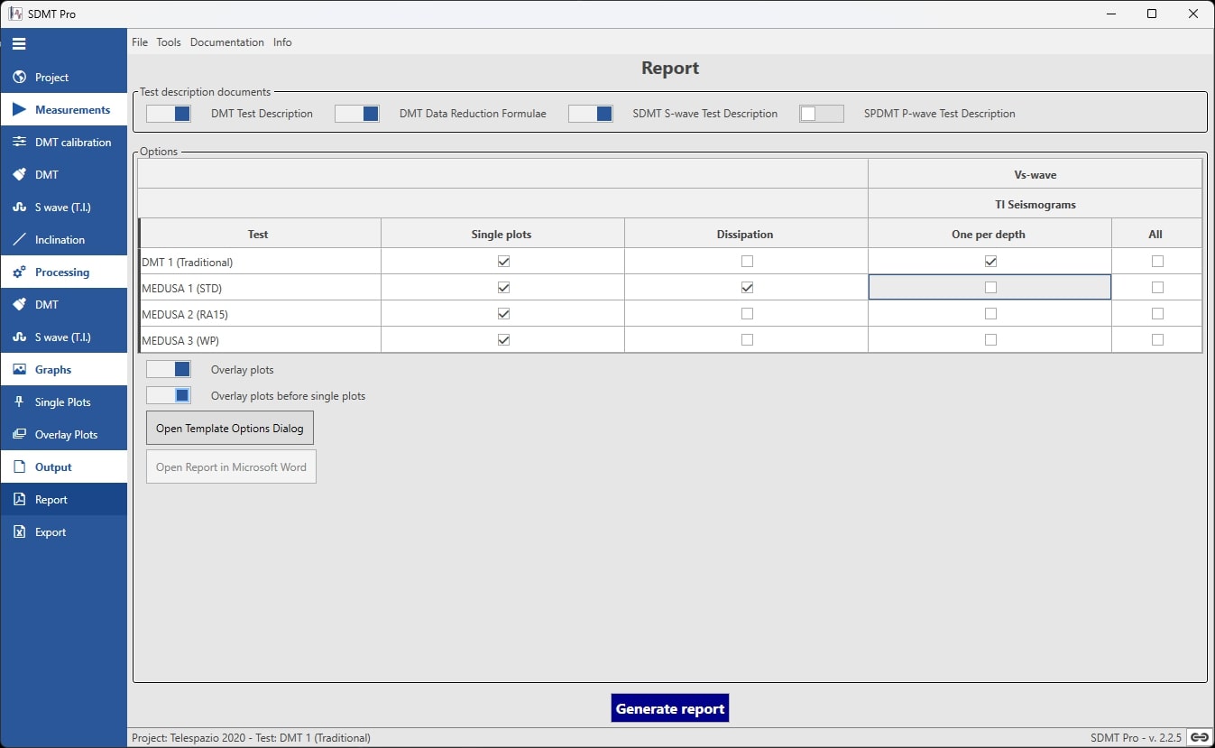This screenshot has width=1215, height=748.
Task: Click the Processing gears icon
Action: pyautogui.click(x=19, y=272)
